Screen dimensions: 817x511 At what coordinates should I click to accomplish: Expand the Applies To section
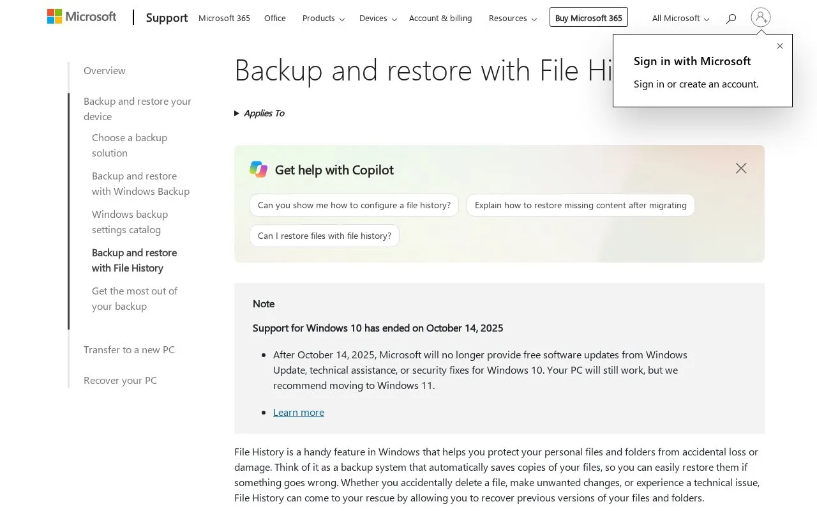click(x=259, y=113)
